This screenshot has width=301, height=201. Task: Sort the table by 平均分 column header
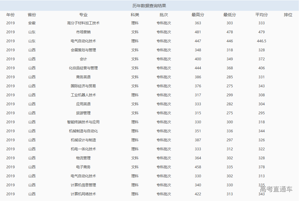tap(261, 14)
